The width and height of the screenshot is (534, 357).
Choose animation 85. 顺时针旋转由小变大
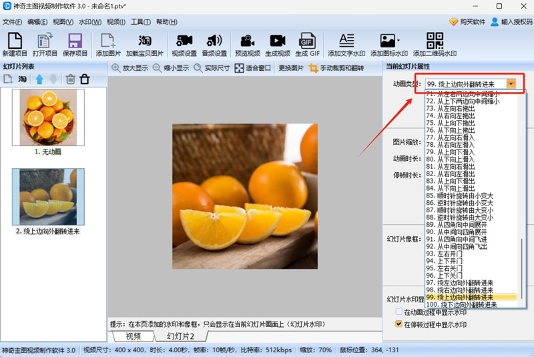tap(459, 196)
